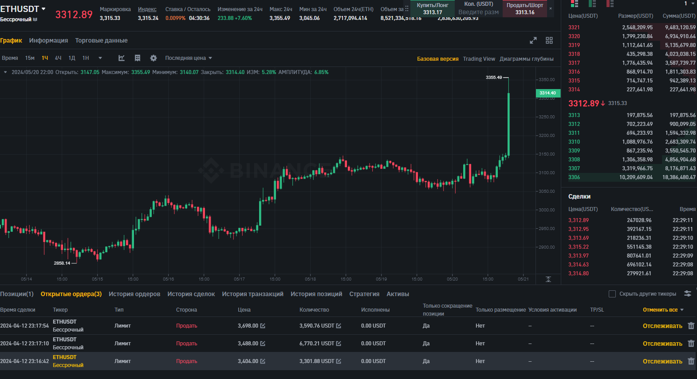Open the Стратегия tab
This screenshot has height=379, width=697.
click(x=364, y=294)
